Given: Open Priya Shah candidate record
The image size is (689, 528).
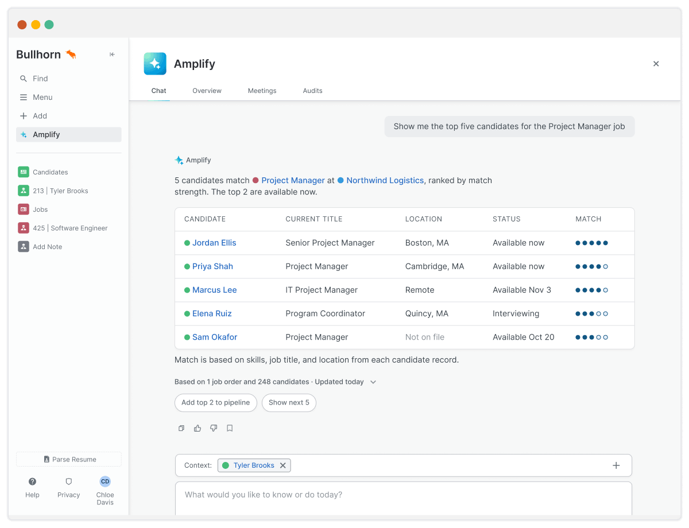Looking at the screenshot, I should (212, 266).
